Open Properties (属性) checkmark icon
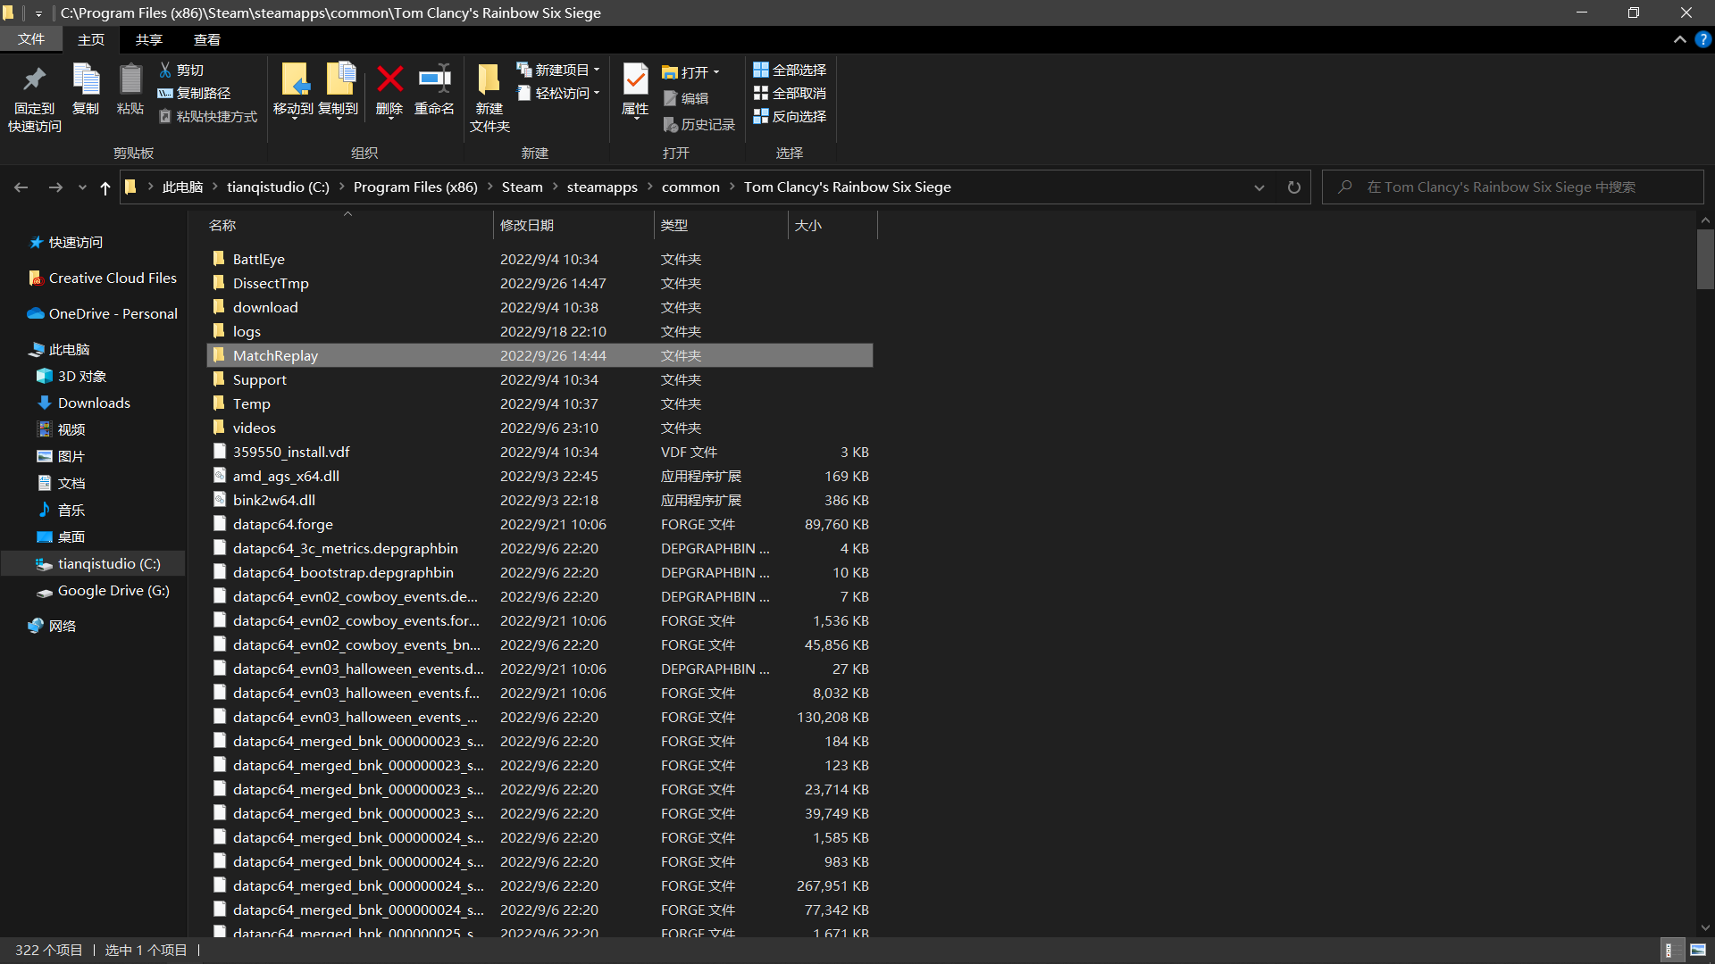The width and height of the screenshot is (1715, 964). click(x=635, y=80)
